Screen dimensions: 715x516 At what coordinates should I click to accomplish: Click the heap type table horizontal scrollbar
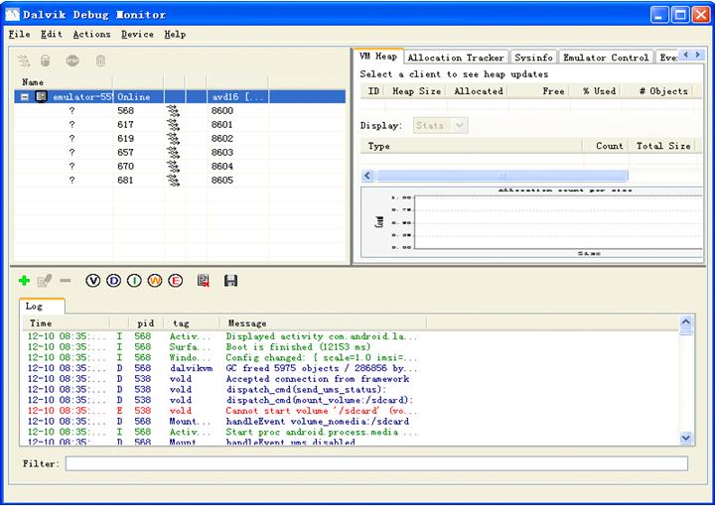(502, 176)
